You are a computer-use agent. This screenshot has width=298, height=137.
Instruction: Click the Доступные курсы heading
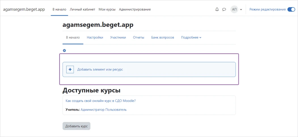pos(91,91)
